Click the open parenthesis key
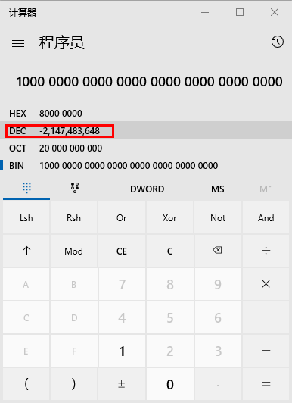Viewport: 292px width, 403px height. pos(26,384)
